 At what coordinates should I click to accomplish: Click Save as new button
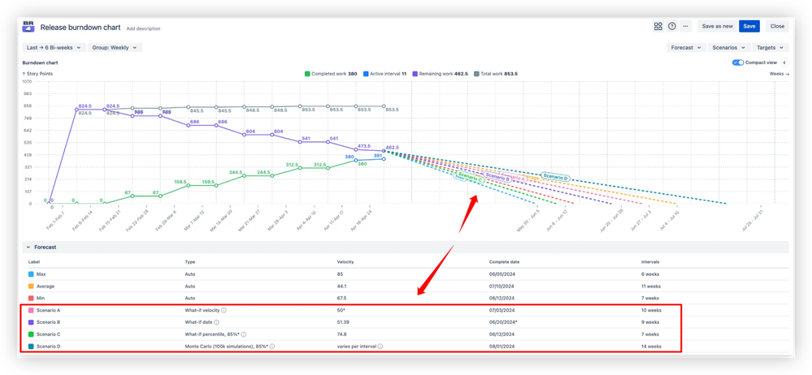pyautogui.click(x=717, y=26)
